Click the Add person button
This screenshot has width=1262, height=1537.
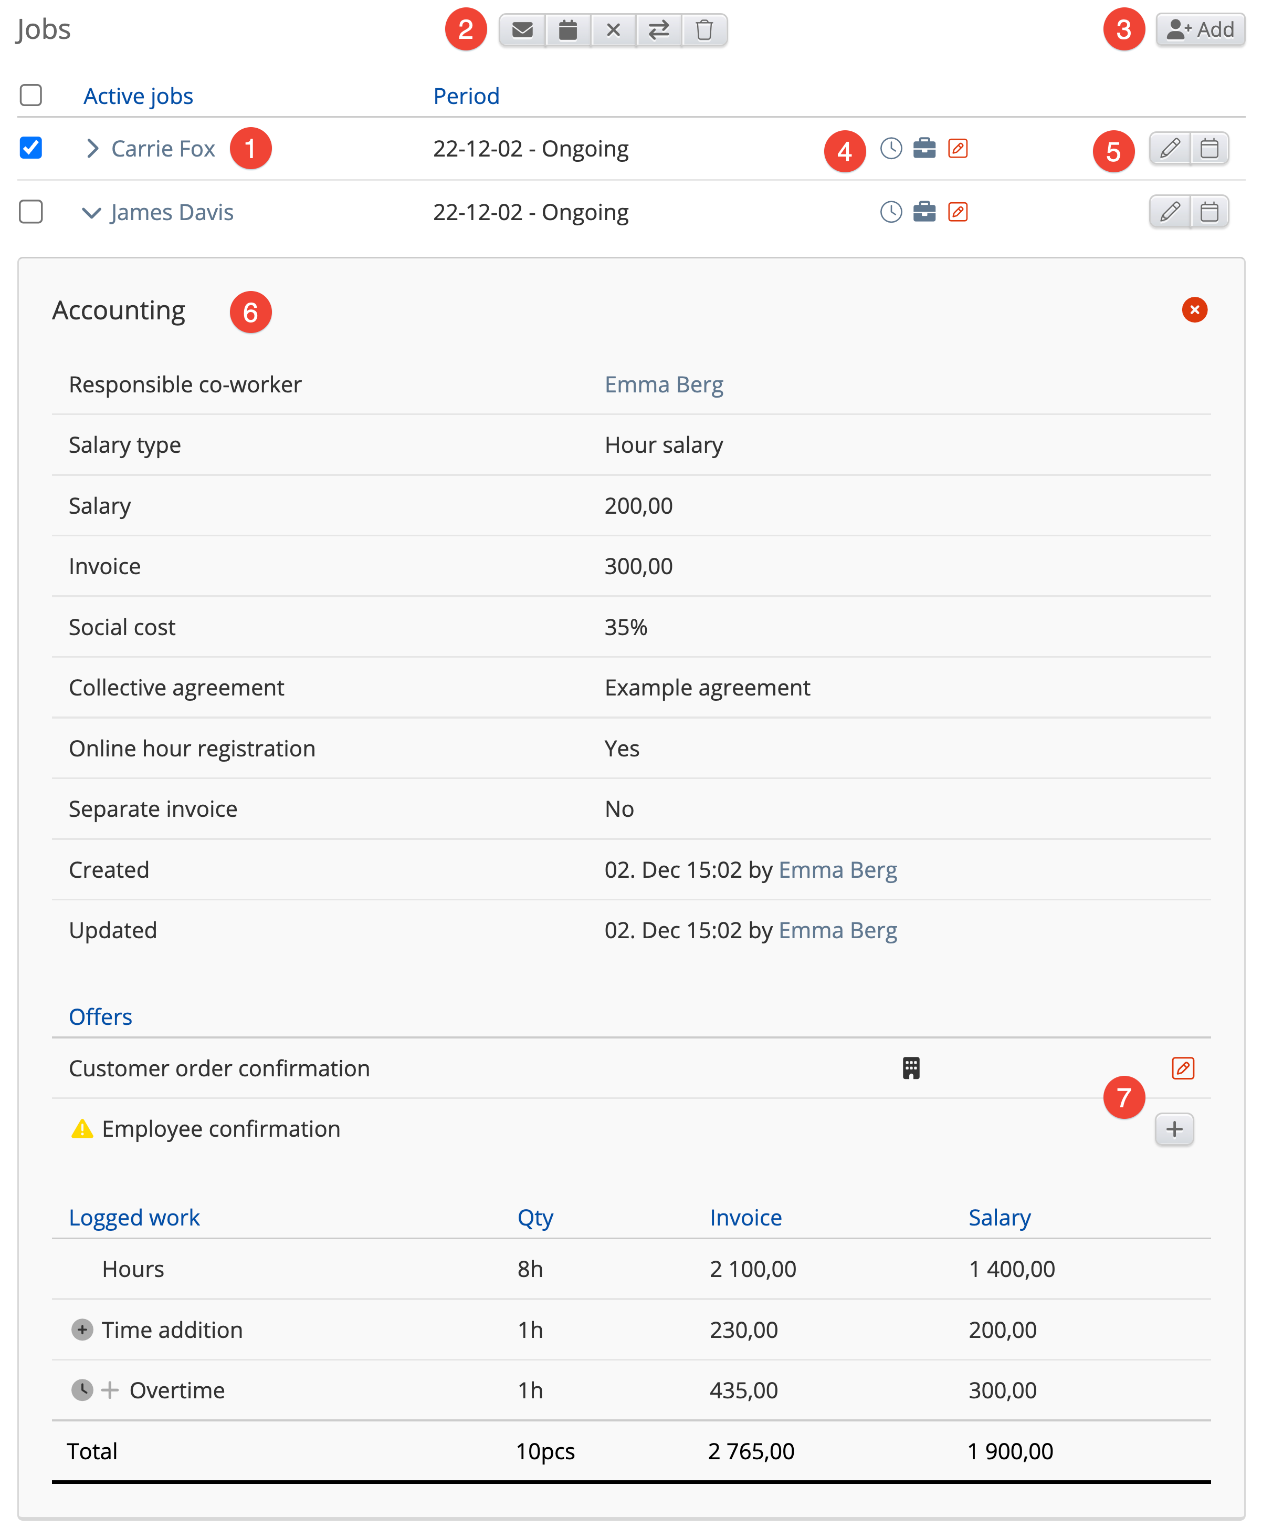[x=1200, y=30]
